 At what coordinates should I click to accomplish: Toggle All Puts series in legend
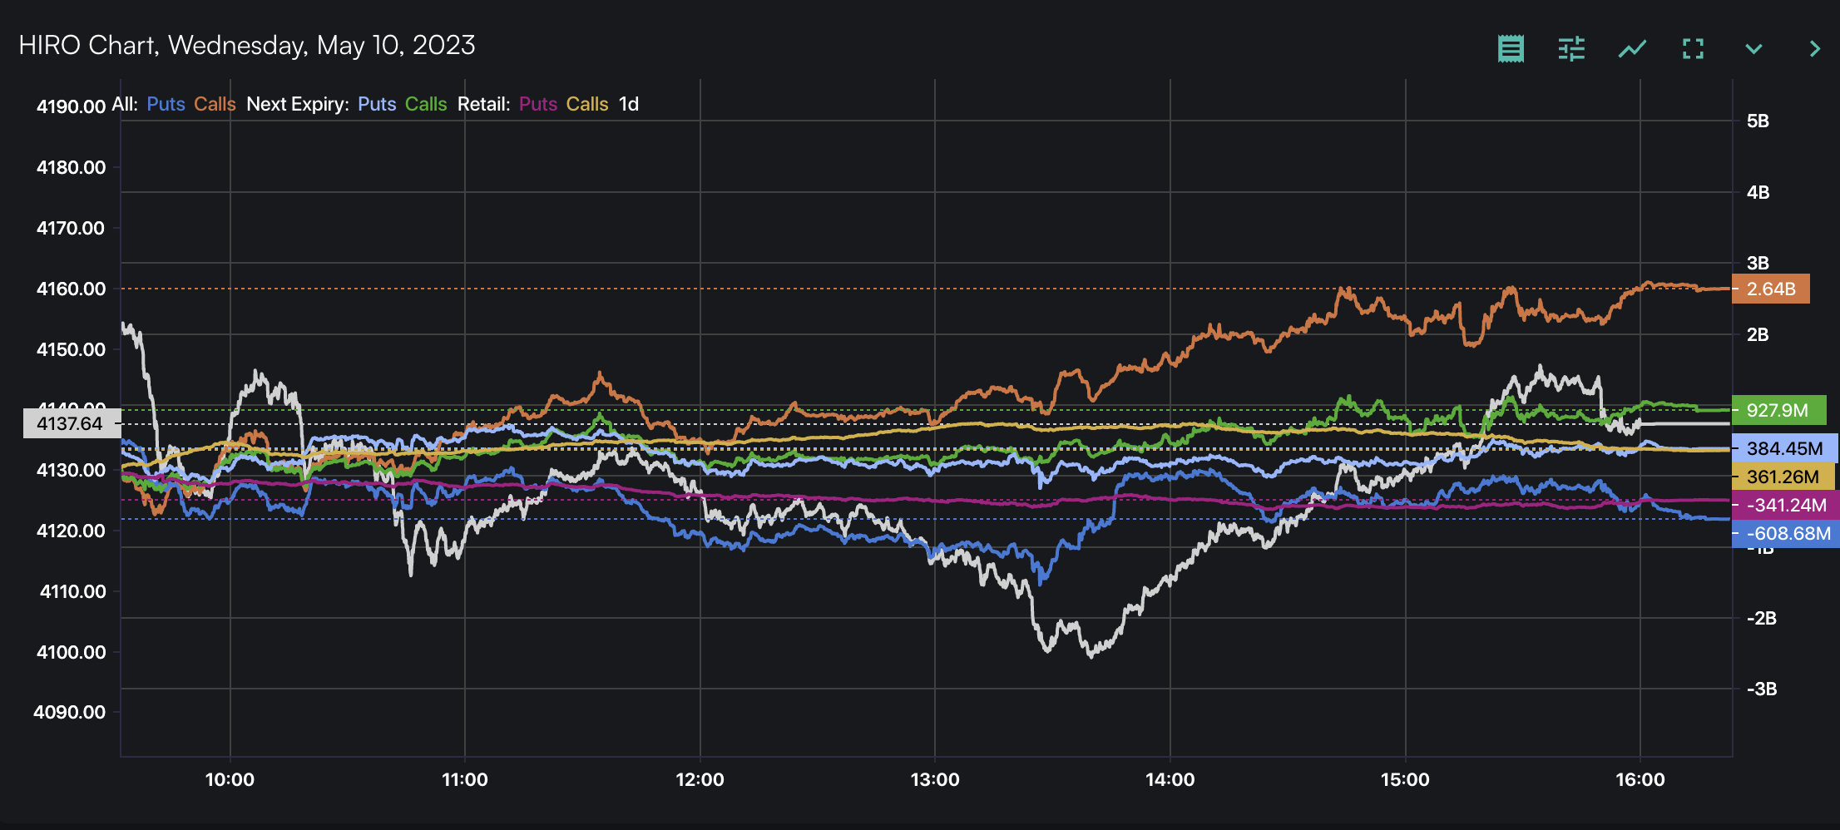tap(166, 104)
